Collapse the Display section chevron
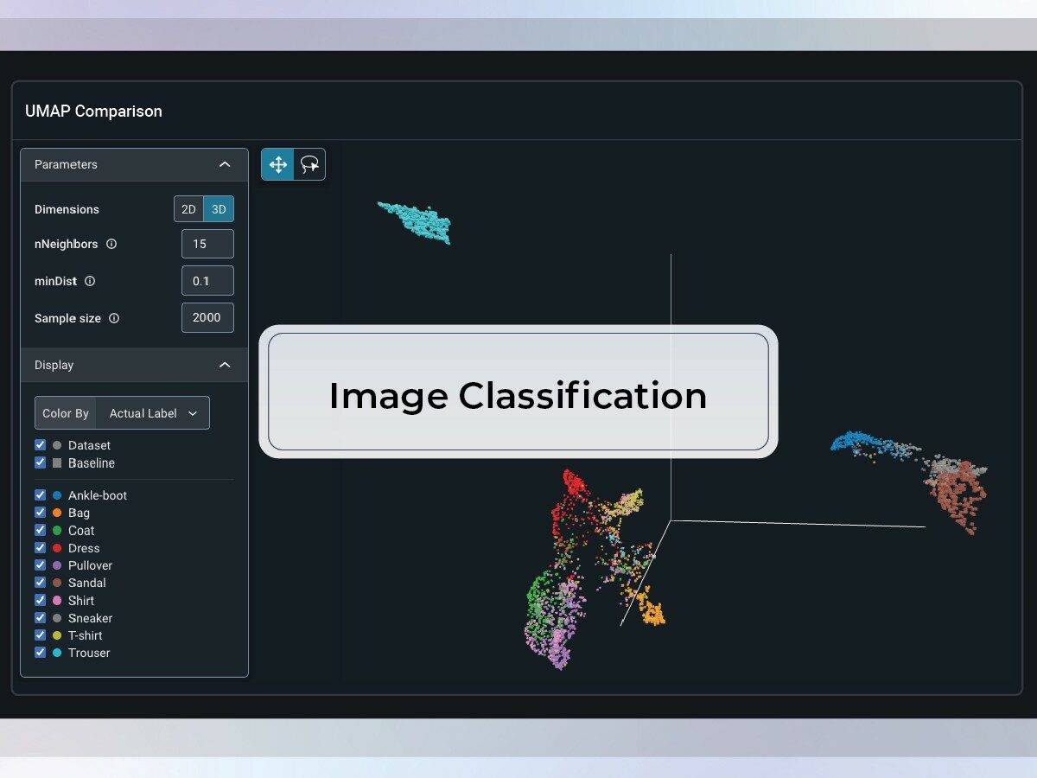The image size is (1037, 778). pyautogui.click(x=225, y=365)
